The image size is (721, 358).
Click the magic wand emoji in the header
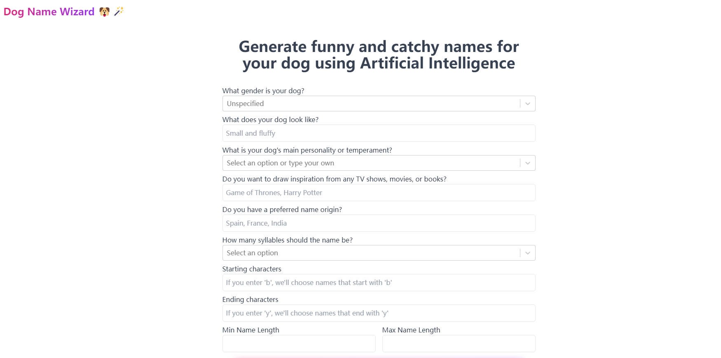pos(119,12)
